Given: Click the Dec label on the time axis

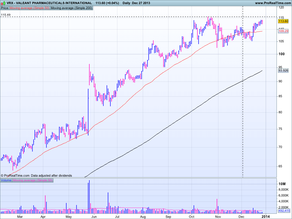Looking at the screenshot, I should [x=241, y=217].
